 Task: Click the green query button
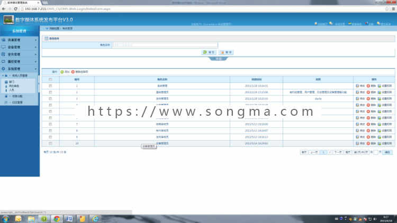tap(209, 52)
